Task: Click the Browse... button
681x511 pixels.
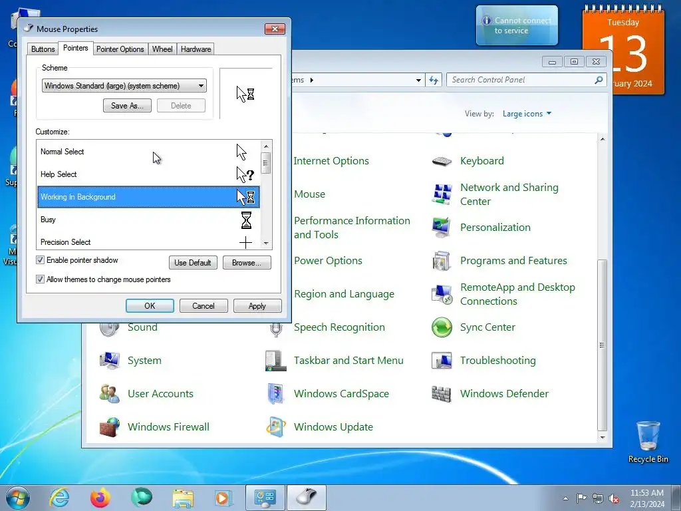Action: [247, 262]
